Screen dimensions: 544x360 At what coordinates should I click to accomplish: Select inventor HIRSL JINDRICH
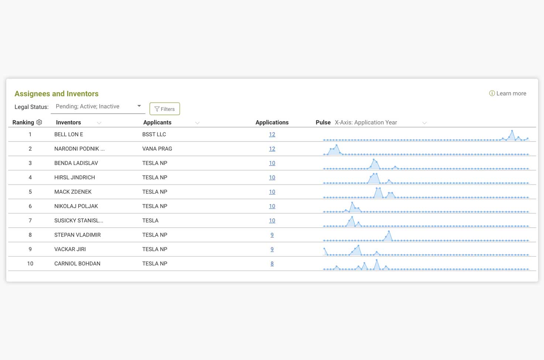pos(75,178)
